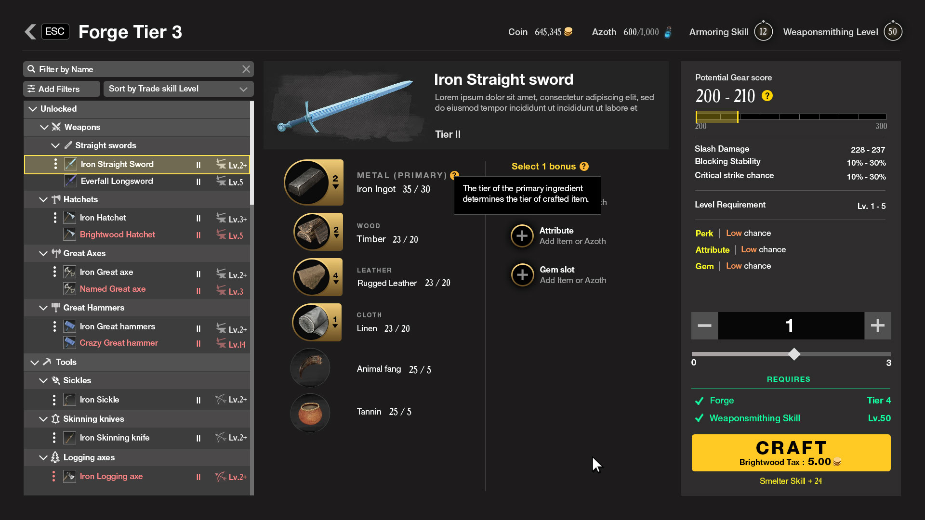Screen dimensions: 925x520
Task: Collapse the Unlocked category
Action: point(33,109)
